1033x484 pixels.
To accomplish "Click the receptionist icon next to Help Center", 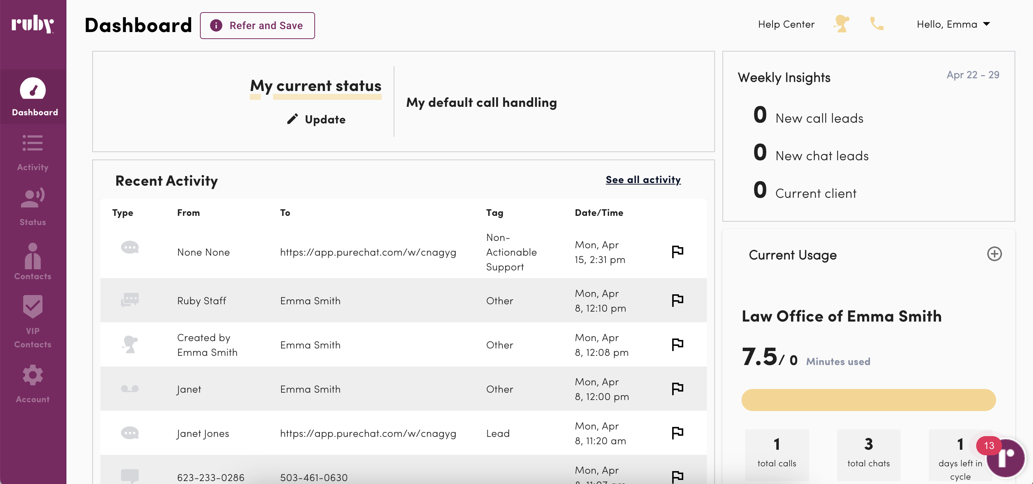I will 841,24.
